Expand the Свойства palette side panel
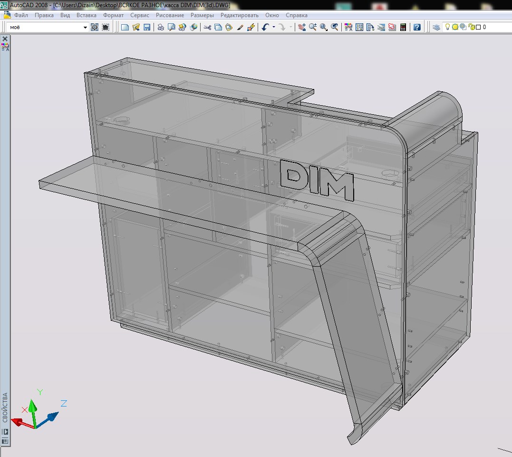 click(5, 407)
